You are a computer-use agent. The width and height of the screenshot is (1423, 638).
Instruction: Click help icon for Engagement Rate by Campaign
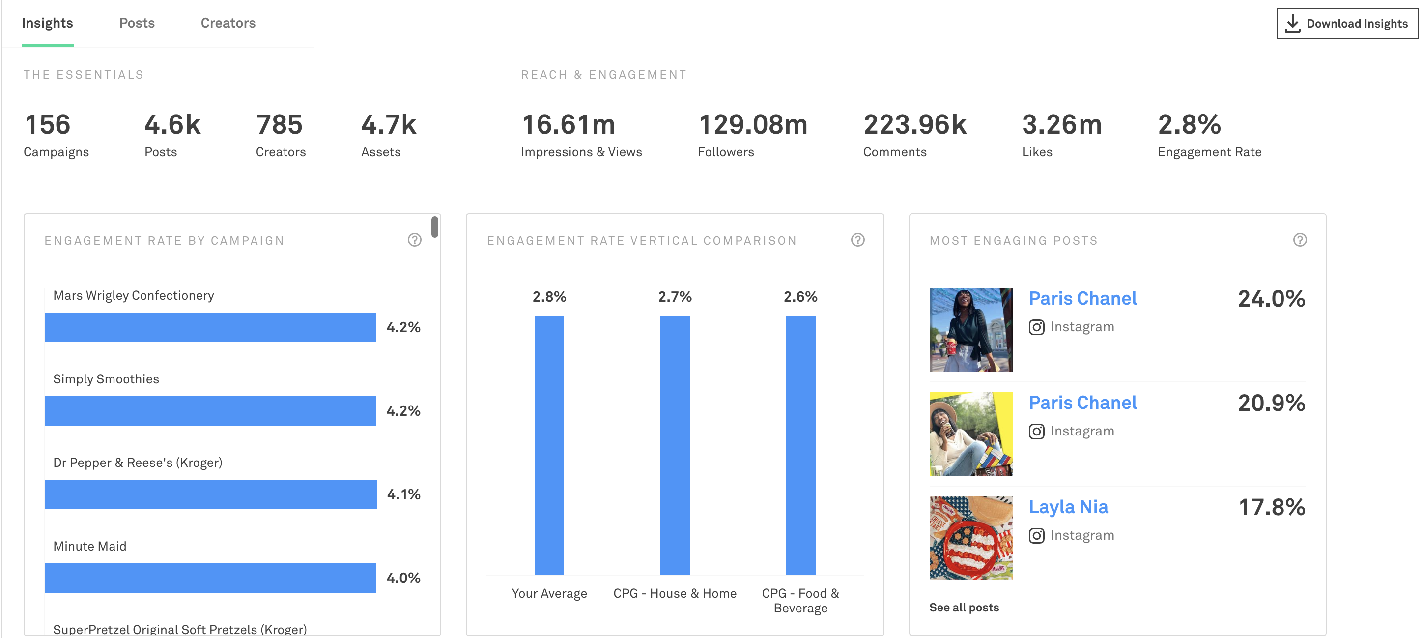click(x=414, y=240)
